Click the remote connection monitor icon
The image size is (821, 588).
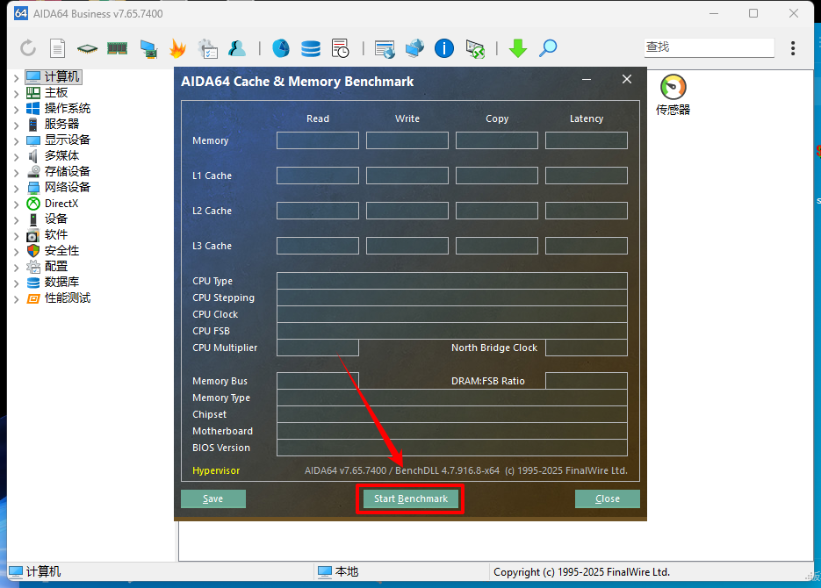click(475, 48)
